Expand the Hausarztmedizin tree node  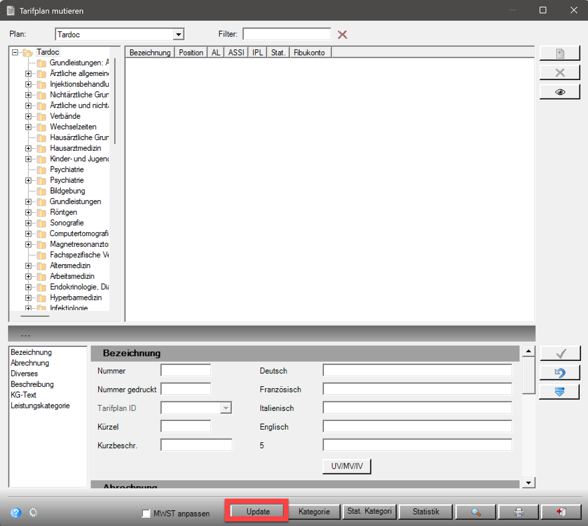click(28, 148)
